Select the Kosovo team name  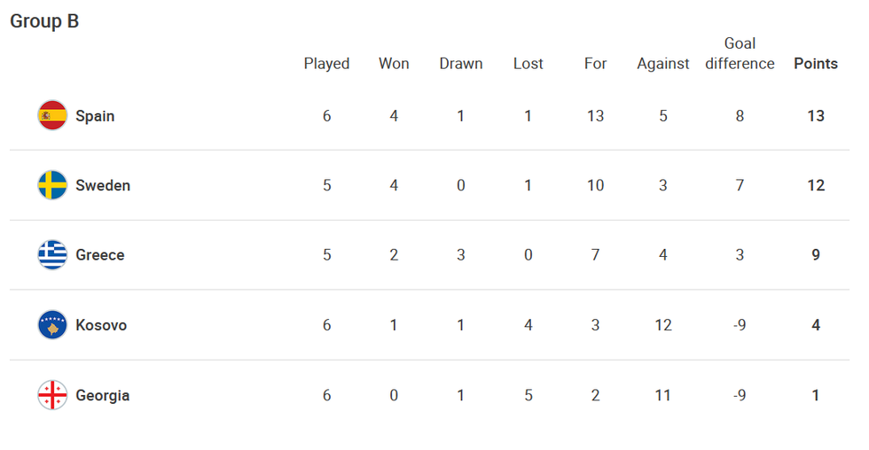pos(101,325)
